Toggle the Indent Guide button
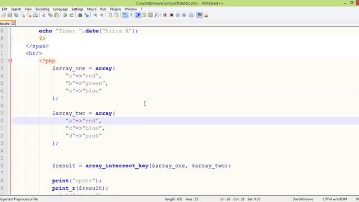Image resolution: width=359 pixels, height=202 pixels. pyautogui.click(x=138, y=15)
